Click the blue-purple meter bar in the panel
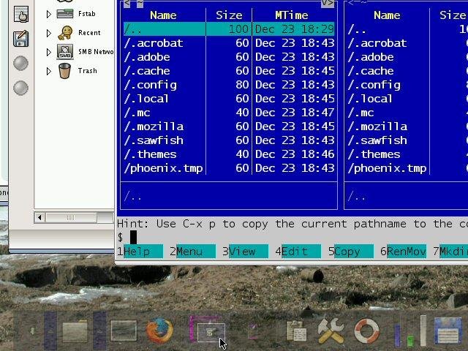468x351 pixels. [x=397, y=335]
